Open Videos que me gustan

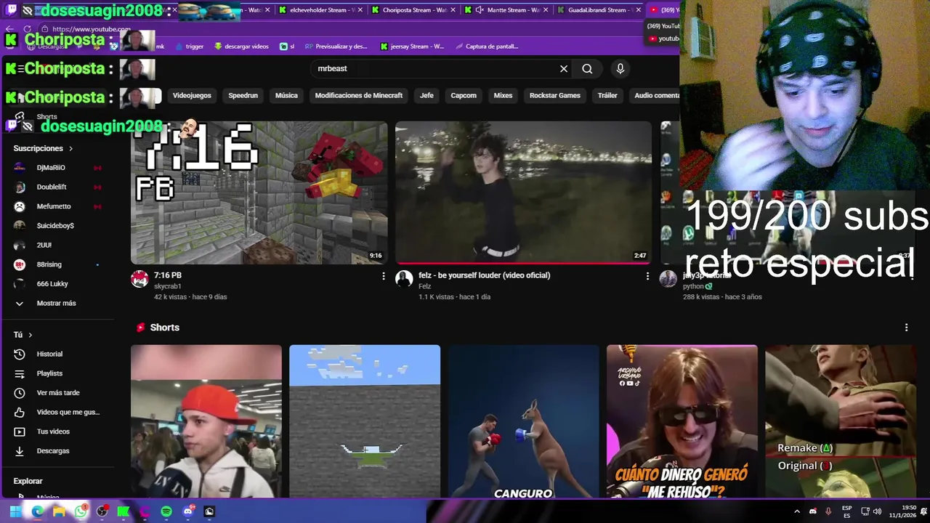[58, 412]
